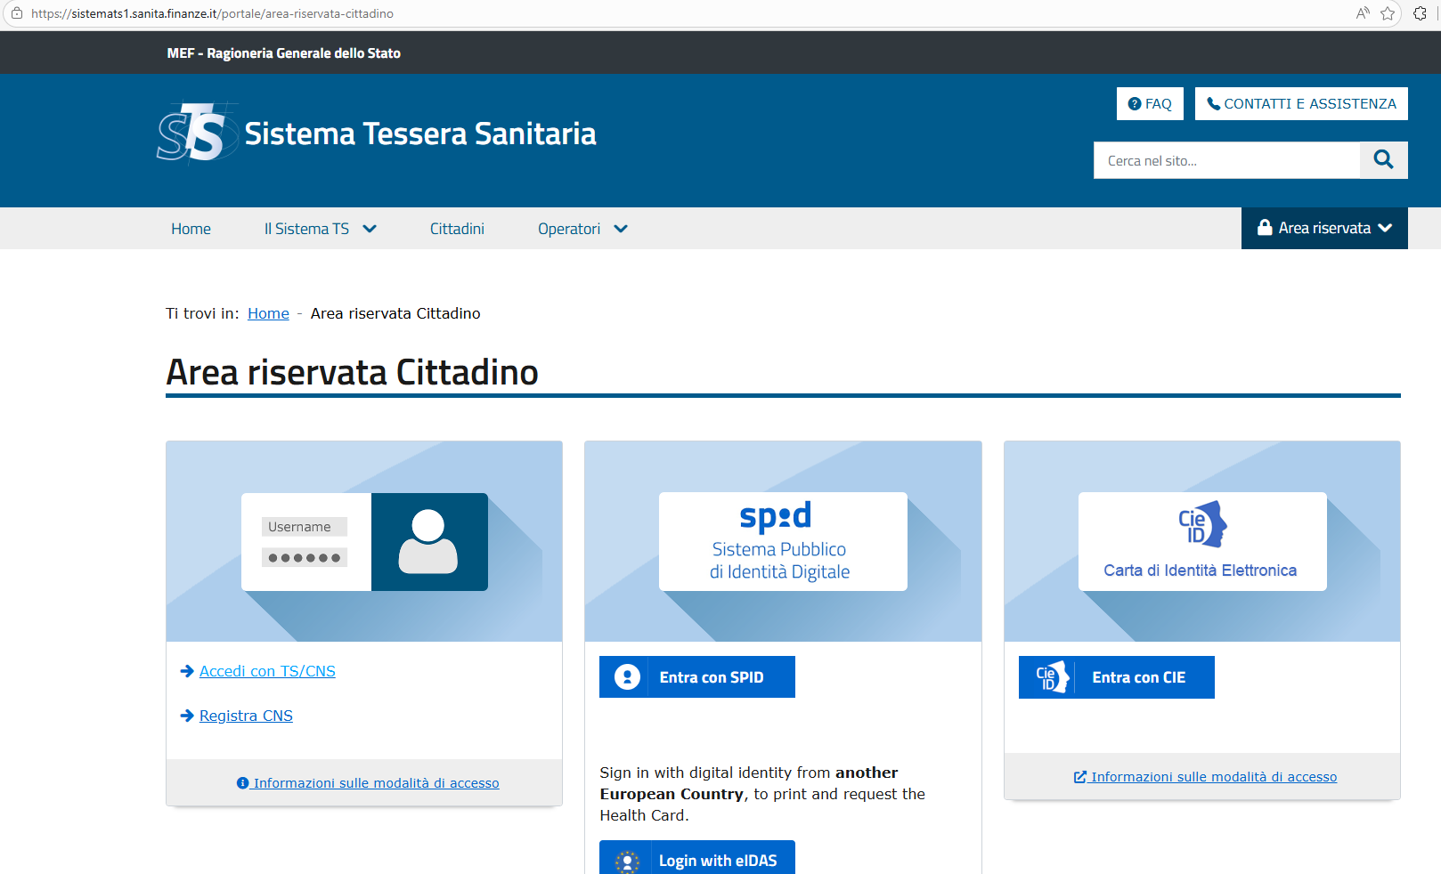Click the magnifying glass search icon
The image size is (1441, 874).
click(x=1383, y=159)
